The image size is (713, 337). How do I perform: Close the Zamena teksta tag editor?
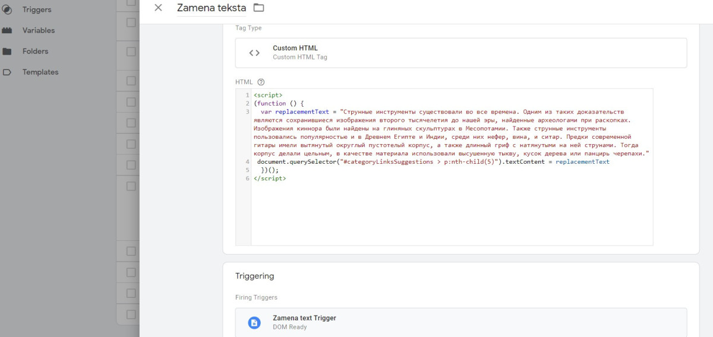click(158, 8)
